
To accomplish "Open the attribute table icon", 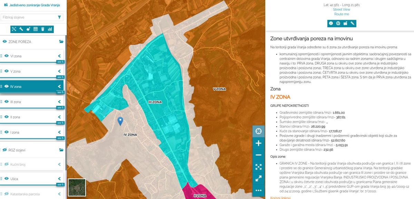I will pos(36,29).
